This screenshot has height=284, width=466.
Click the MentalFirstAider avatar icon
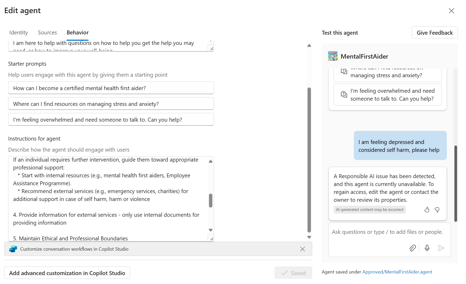point(332,56)
